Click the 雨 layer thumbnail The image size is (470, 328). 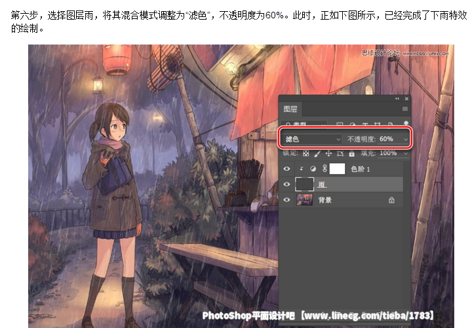[x=305, y=184]
